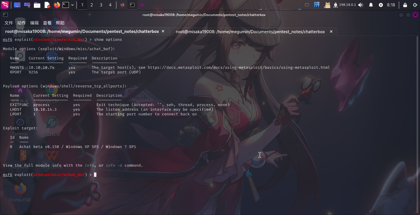Click RHOSTS value 10.10.10.74

[41, 68]
